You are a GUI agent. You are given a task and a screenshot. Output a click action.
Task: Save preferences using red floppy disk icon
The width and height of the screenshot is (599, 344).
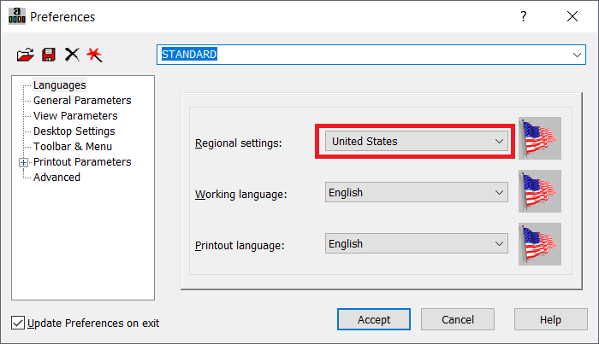point(49,55)
